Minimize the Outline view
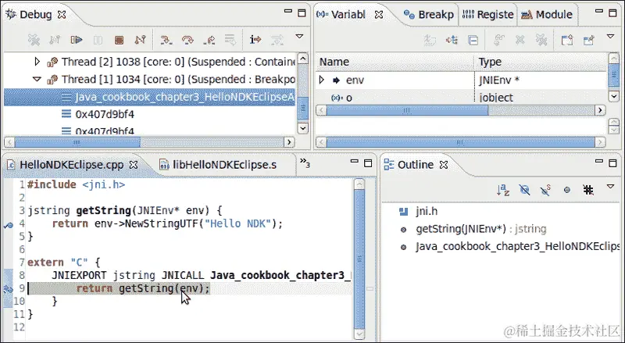This screenshot has height=343, width=625. tap(598, 161)
